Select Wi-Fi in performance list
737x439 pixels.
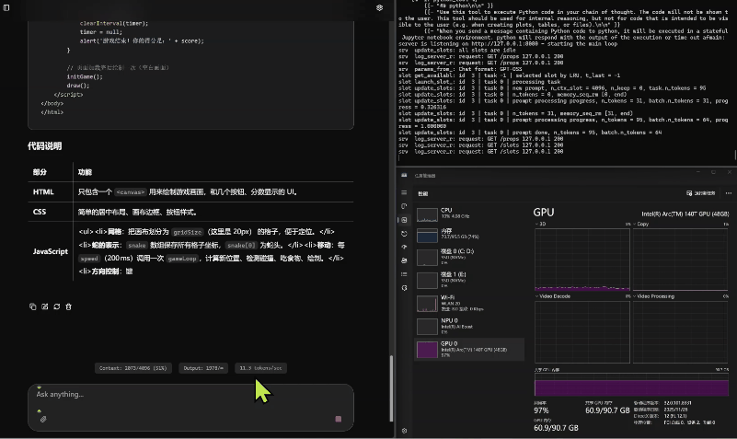(x=469, y=303)
